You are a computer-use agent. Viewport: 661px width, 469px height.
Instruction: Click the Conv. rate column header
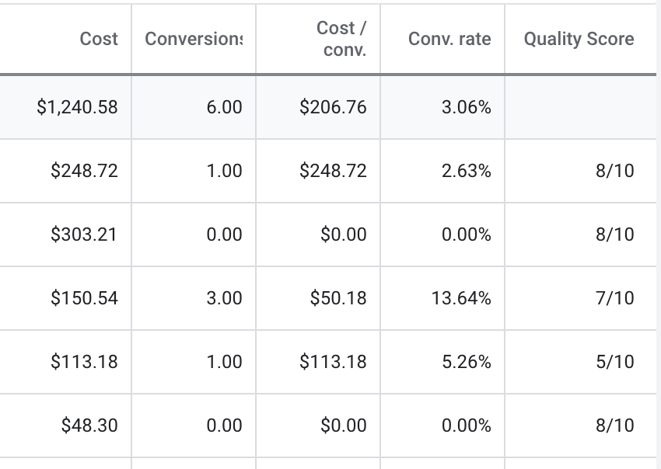tap(449, 39)
